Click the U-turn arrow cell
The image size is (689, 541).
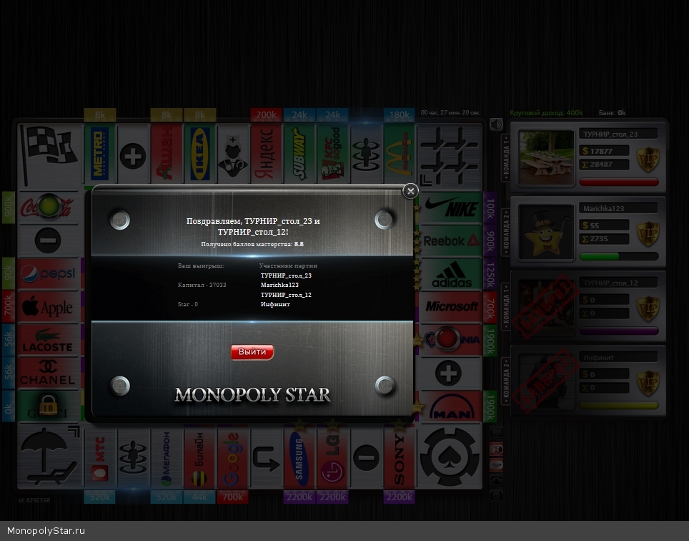pos(267,458)
